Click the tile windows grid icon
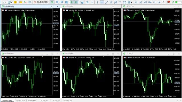This screenshot has width=182, height=102. tap(67, 2)
